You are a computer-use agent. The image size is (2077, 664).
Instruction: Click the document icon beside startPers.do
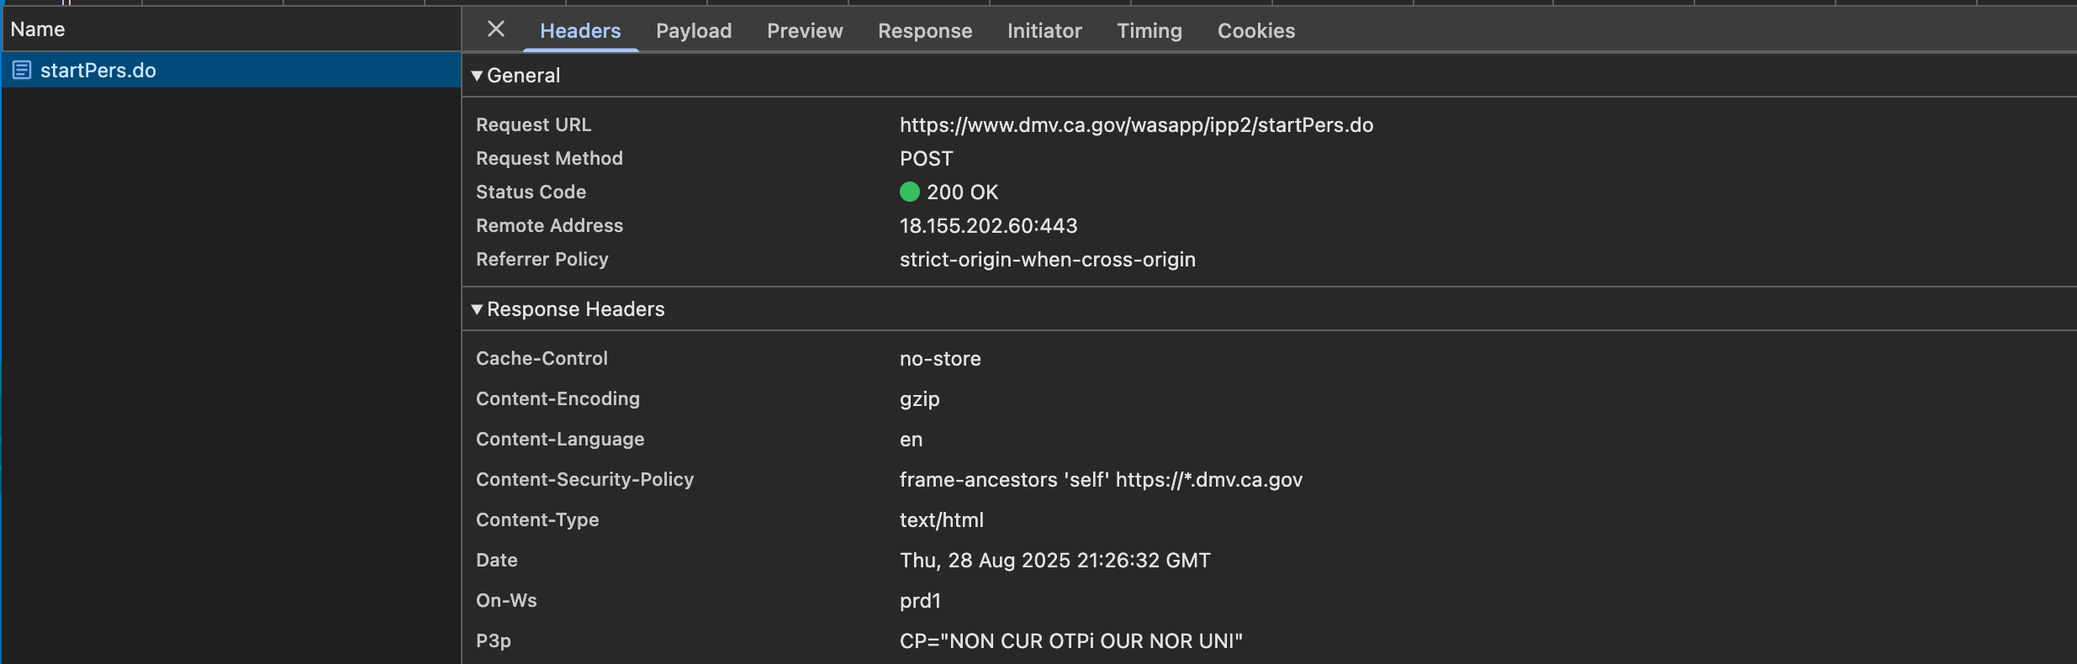pyautogui.click(x=22, y=71)
